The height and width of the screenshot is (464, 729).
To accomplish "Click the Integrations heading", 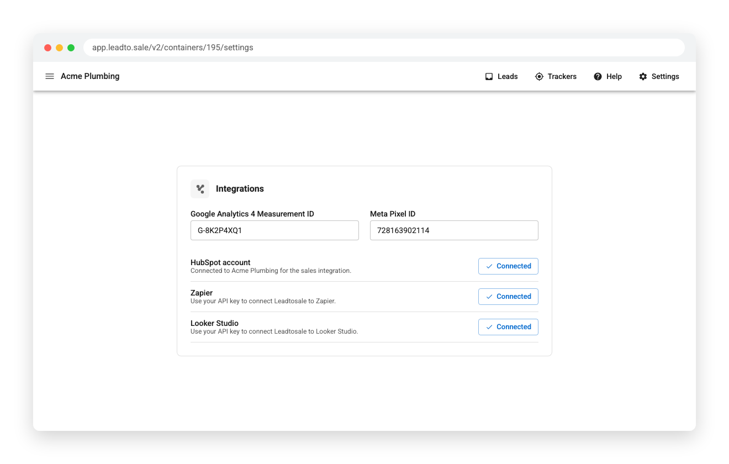I will pos(240,189).
